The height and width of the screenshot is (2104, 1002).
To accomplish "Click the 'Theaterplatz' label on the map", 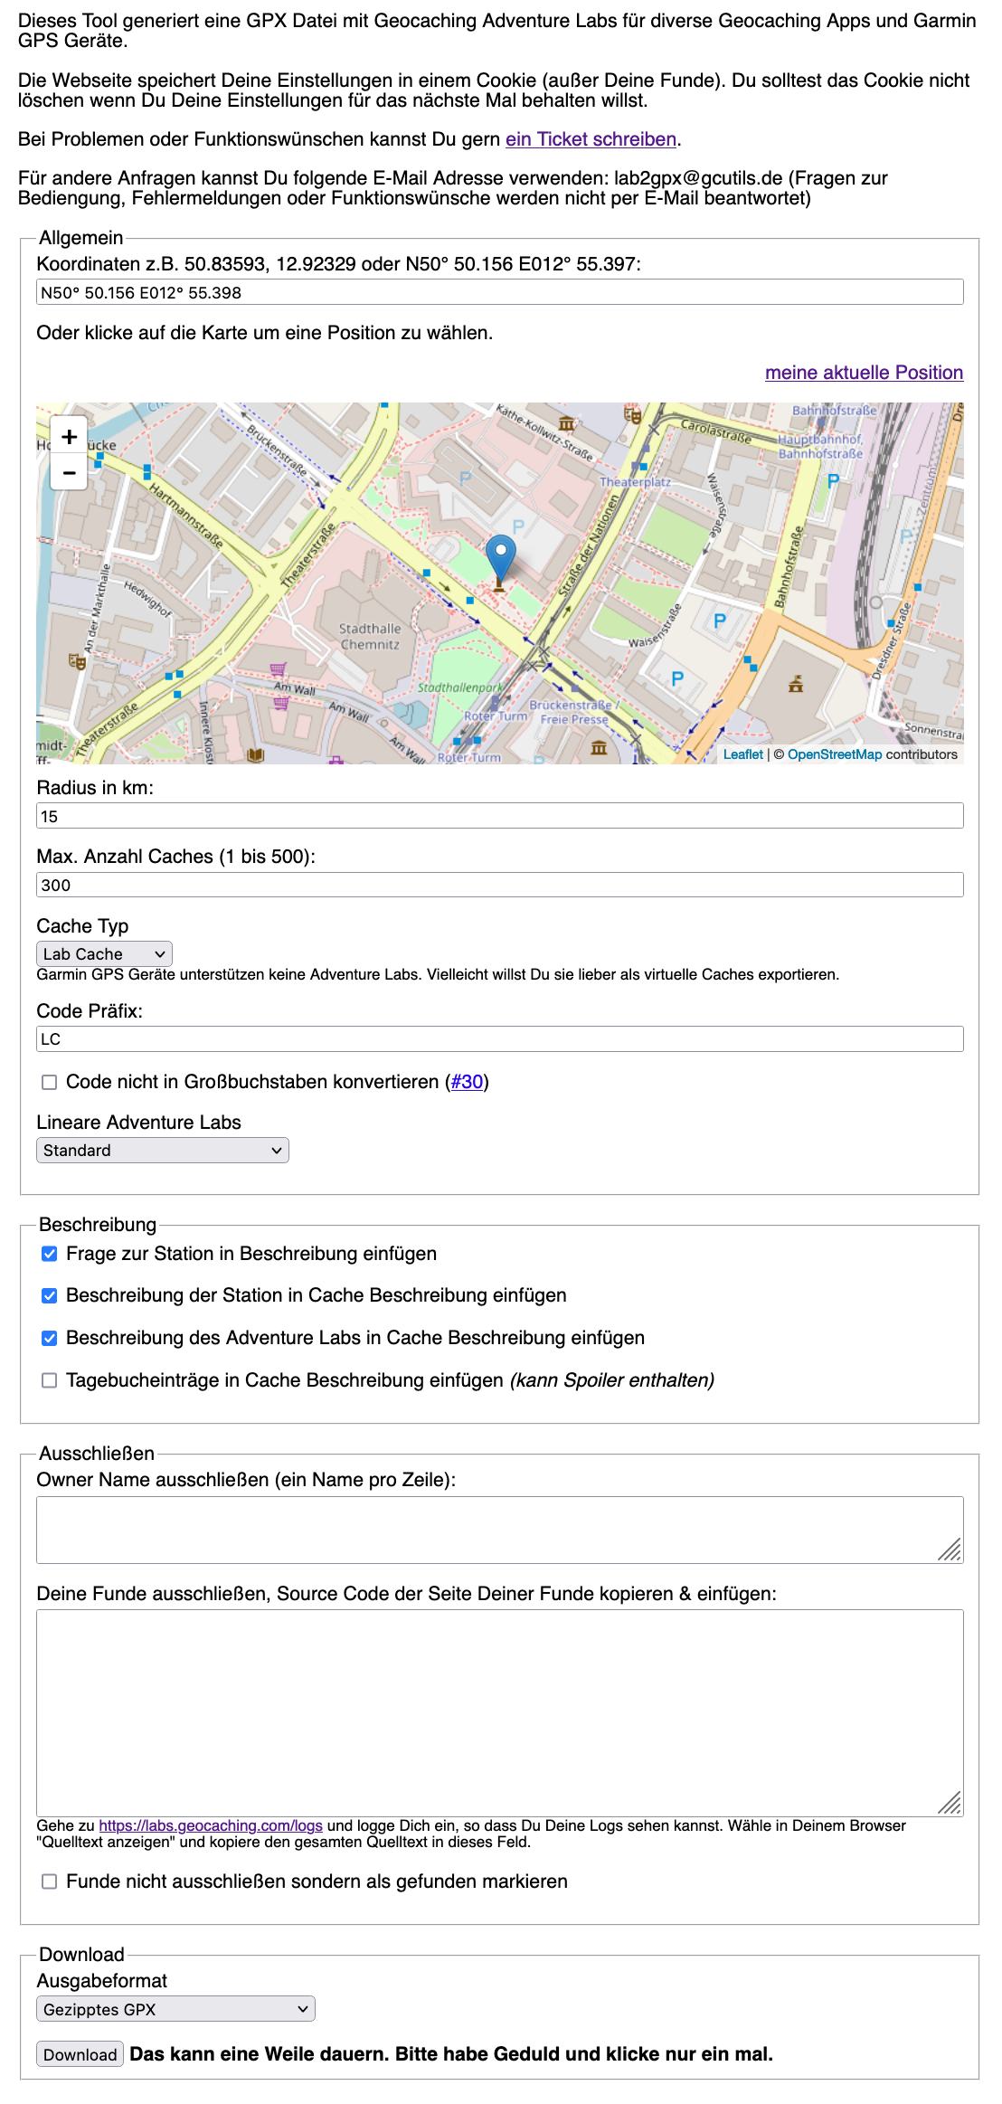I will [x=636, y=482].
